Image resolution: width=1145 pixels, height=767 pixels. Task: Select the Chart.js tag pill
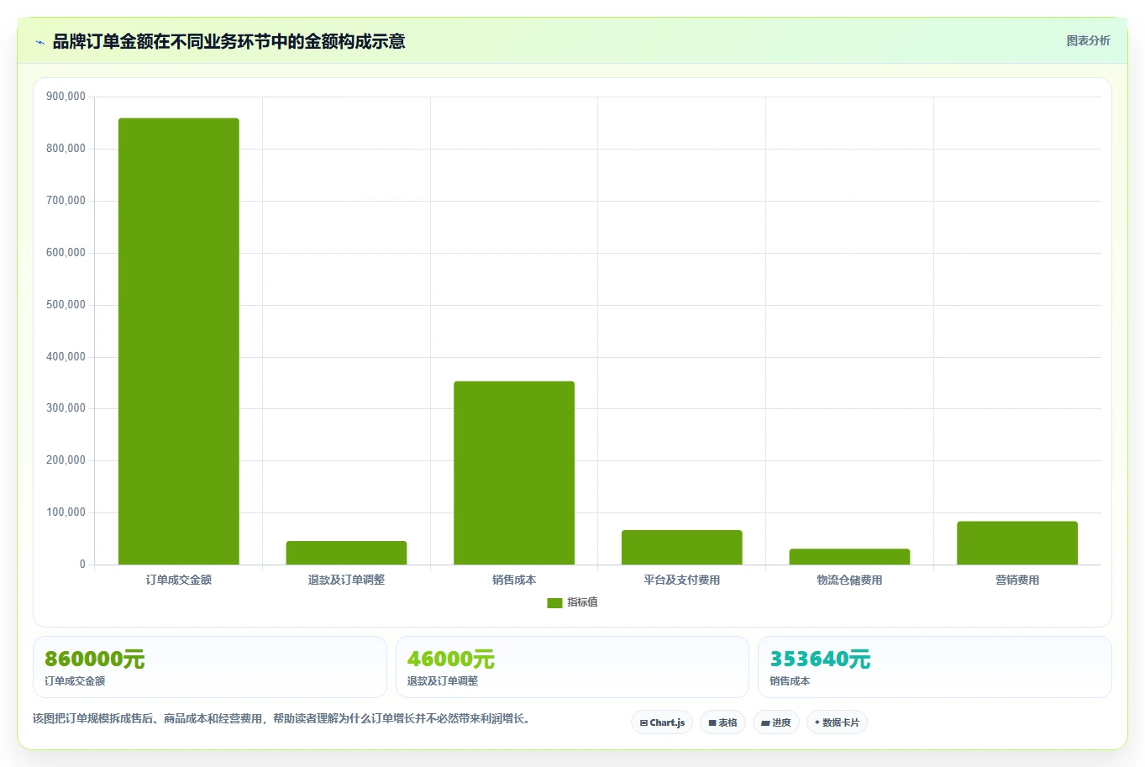(662, 722)
